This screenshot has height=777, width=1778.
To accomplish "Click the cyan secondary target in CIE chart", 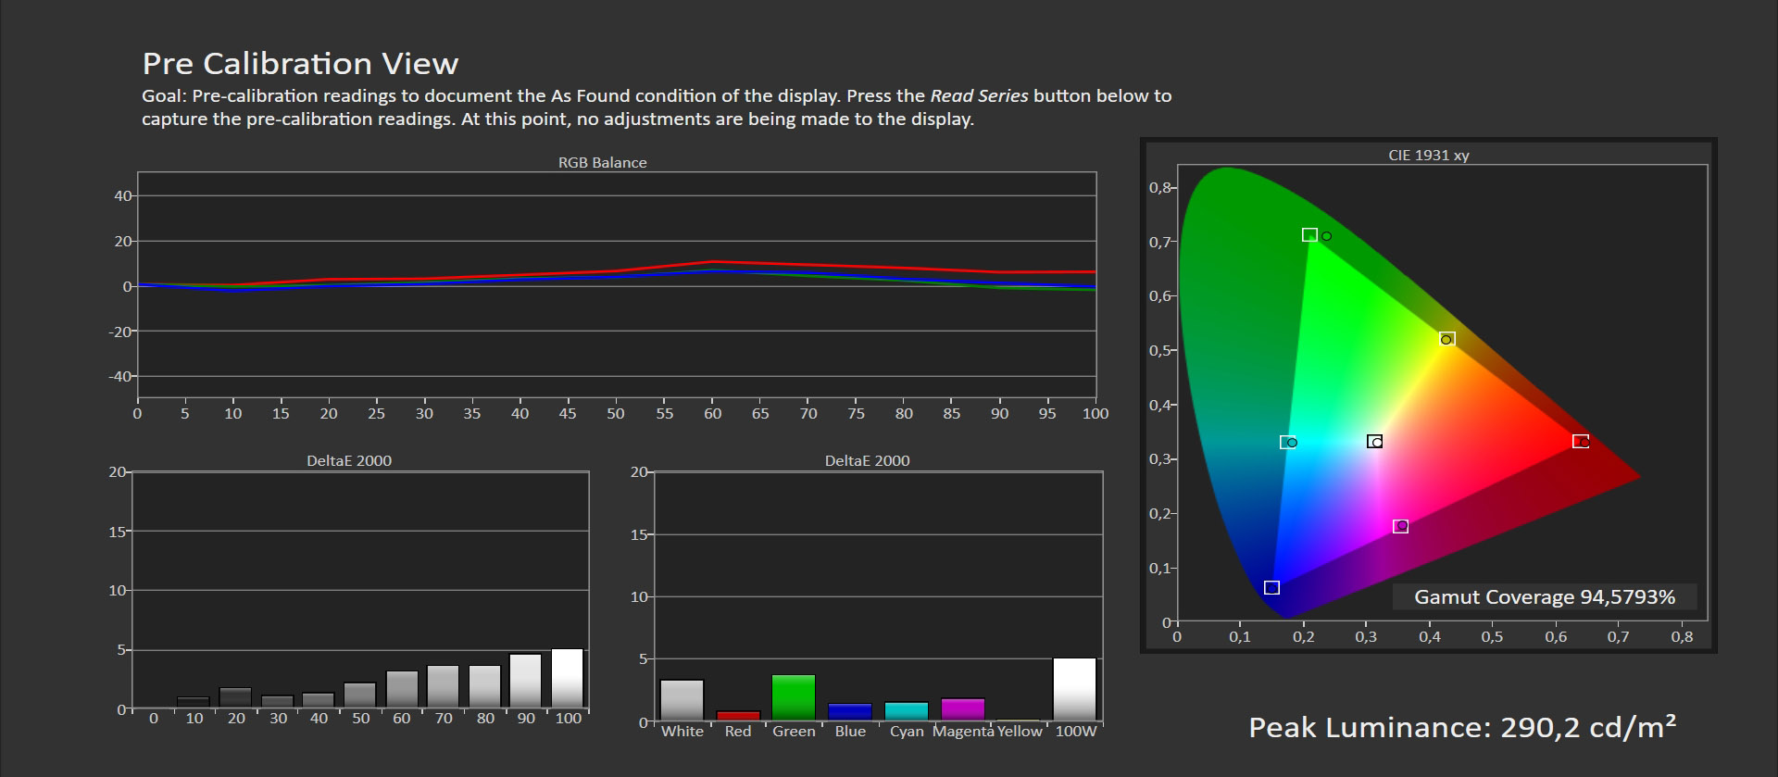I will [x=1287, y=443].
